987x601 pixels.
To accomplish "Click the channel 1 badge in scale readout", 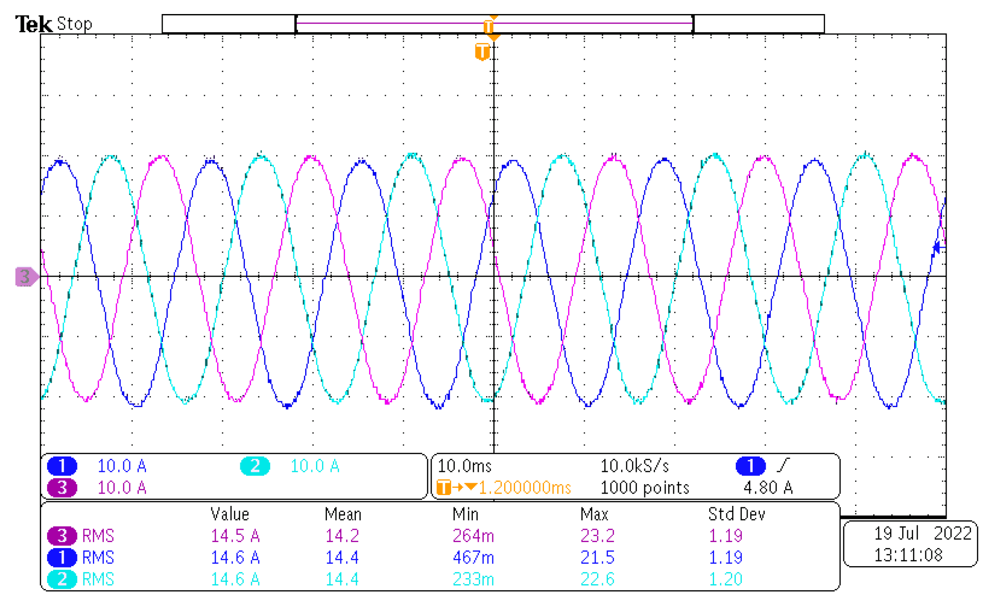I will 62,466.
